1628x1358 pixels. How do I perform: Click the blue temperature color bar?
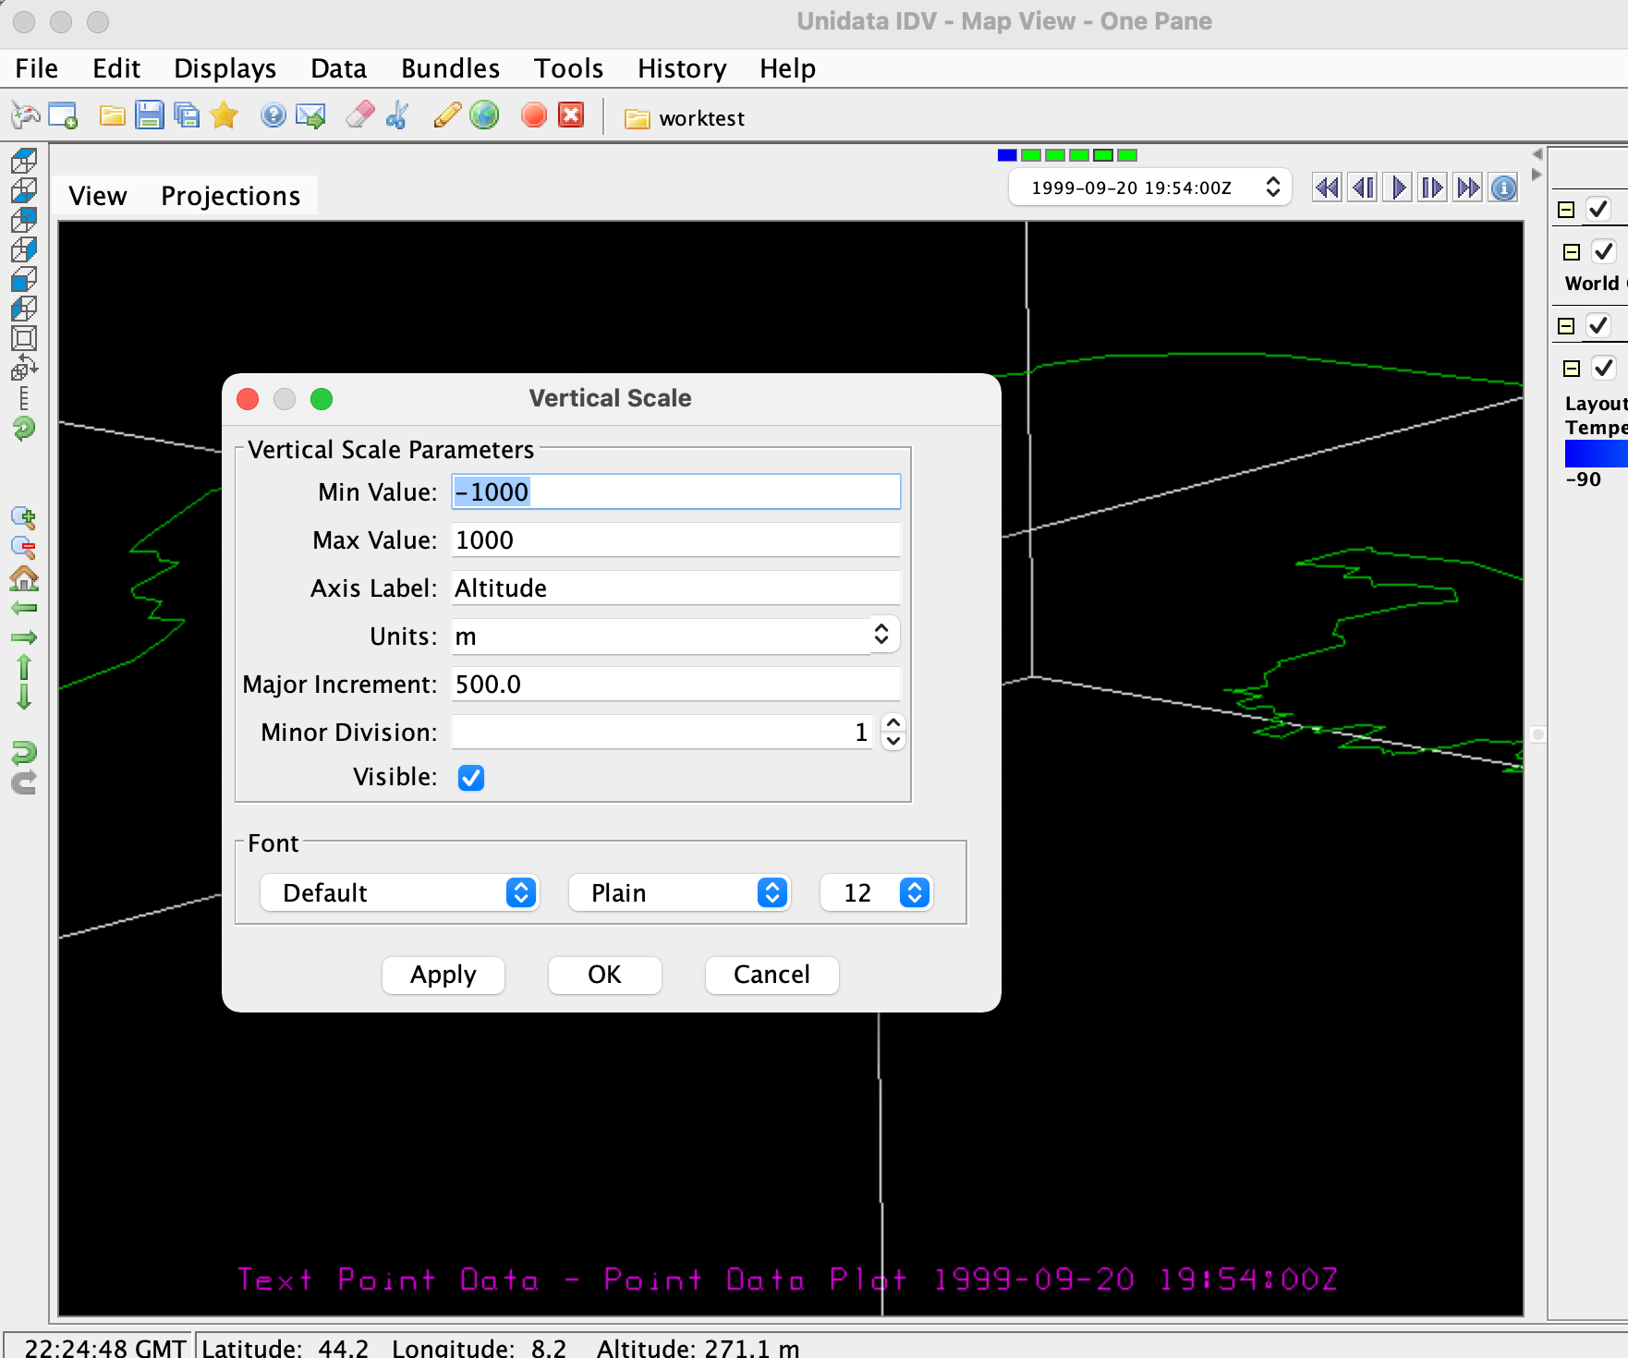[1596, 454]
